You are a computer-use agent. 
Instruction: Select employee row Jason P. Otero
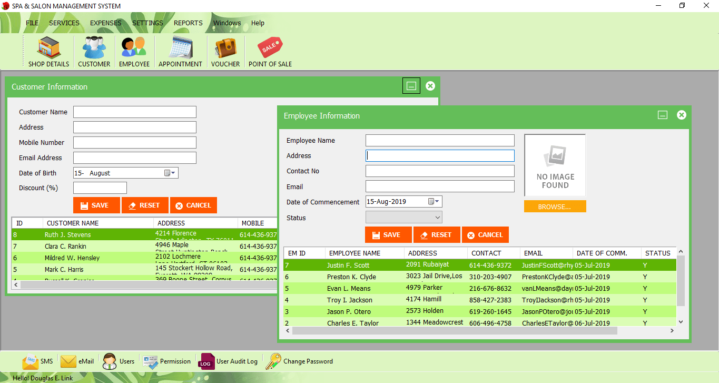[x=480, y=311]
